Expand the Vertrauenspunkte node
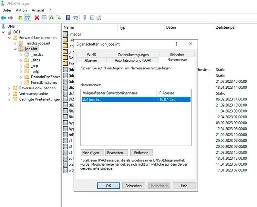Viewport: 257px width, 207px height. point(9,94)
